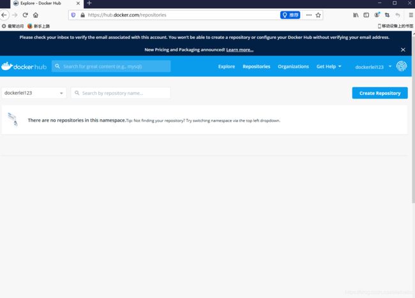This screenshot has height=298, width=415.
Task: Open the tracking protection shield icon
Action: 73,15
